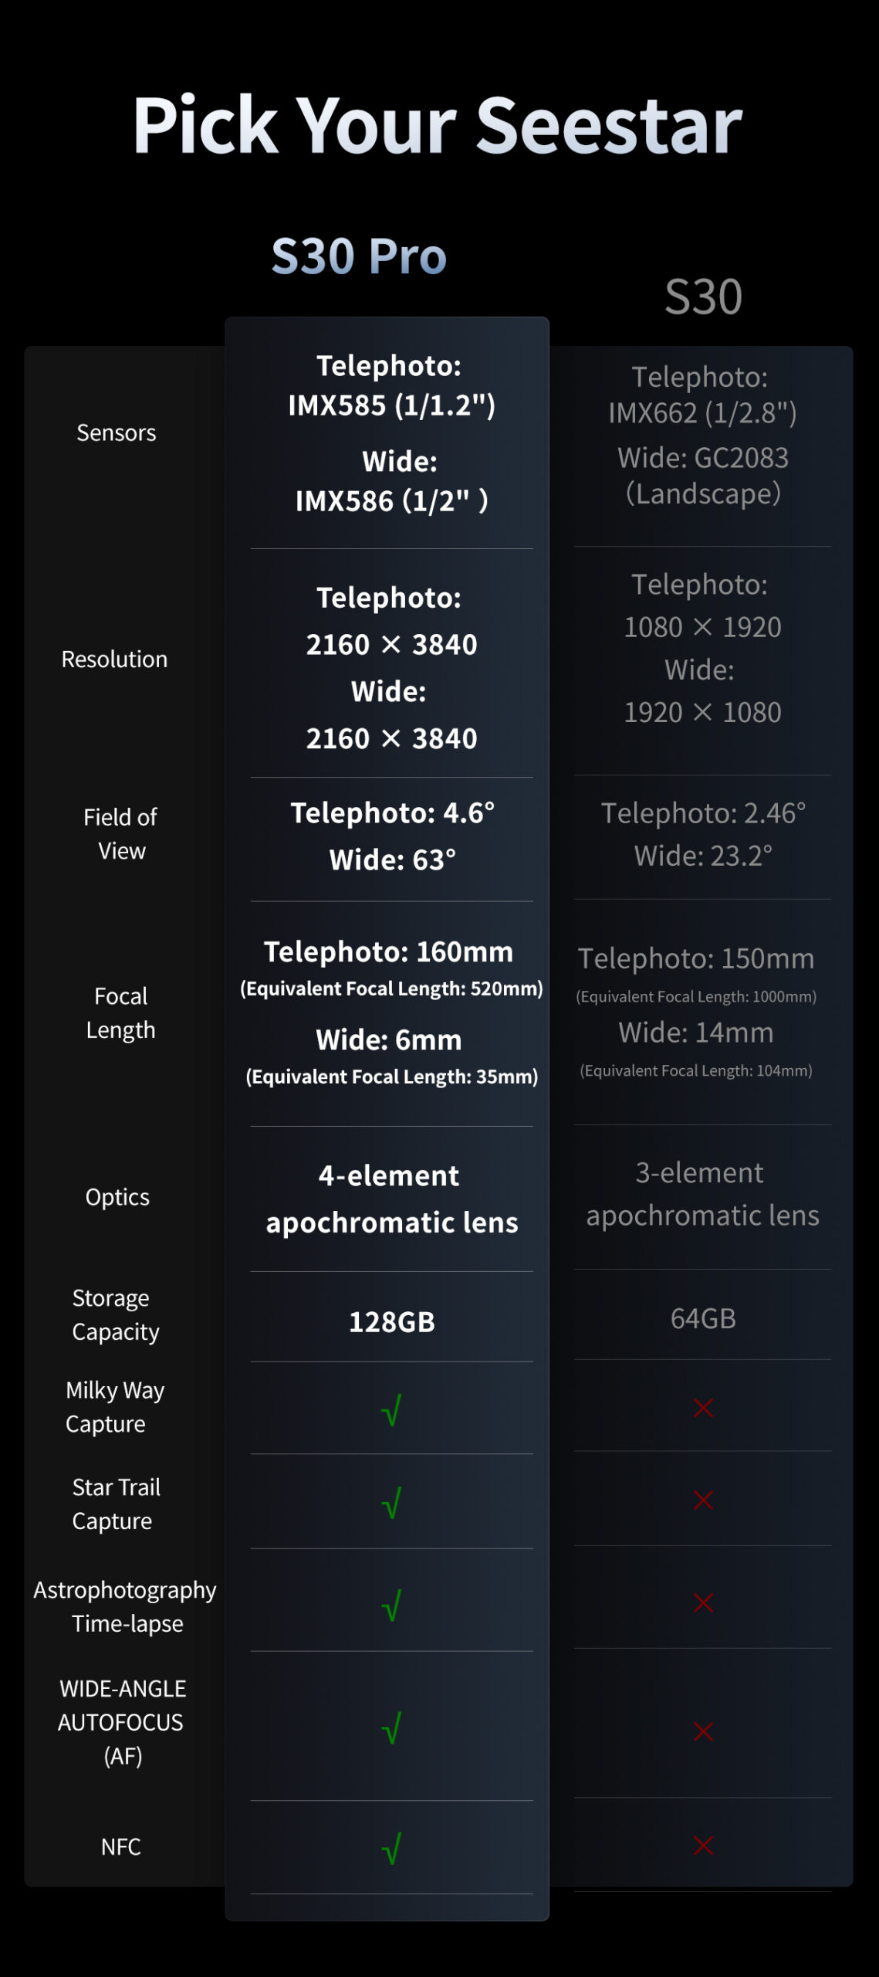The image size is (879, 1977).
Task: Click the red X for Astrophotography Time-lapse
Action: [703, 1603]
